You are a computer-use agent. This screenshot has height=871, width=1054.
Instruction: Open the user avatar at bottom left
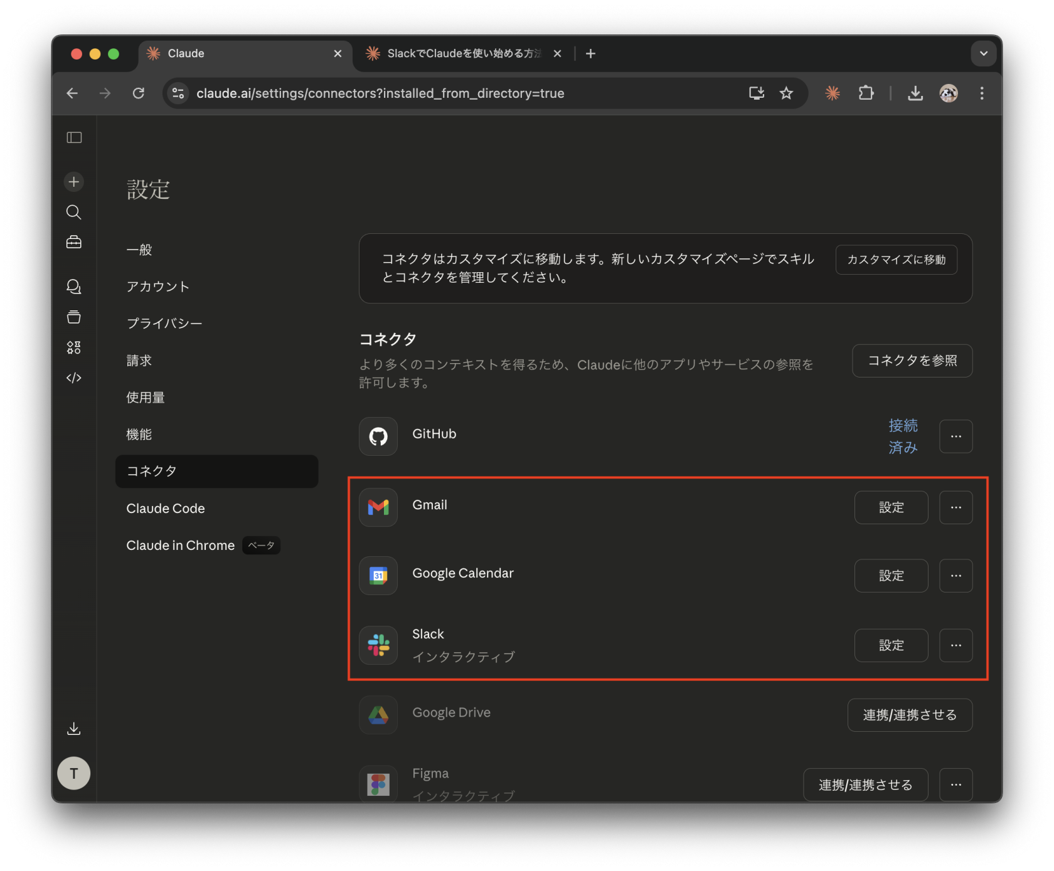point(73,773)
